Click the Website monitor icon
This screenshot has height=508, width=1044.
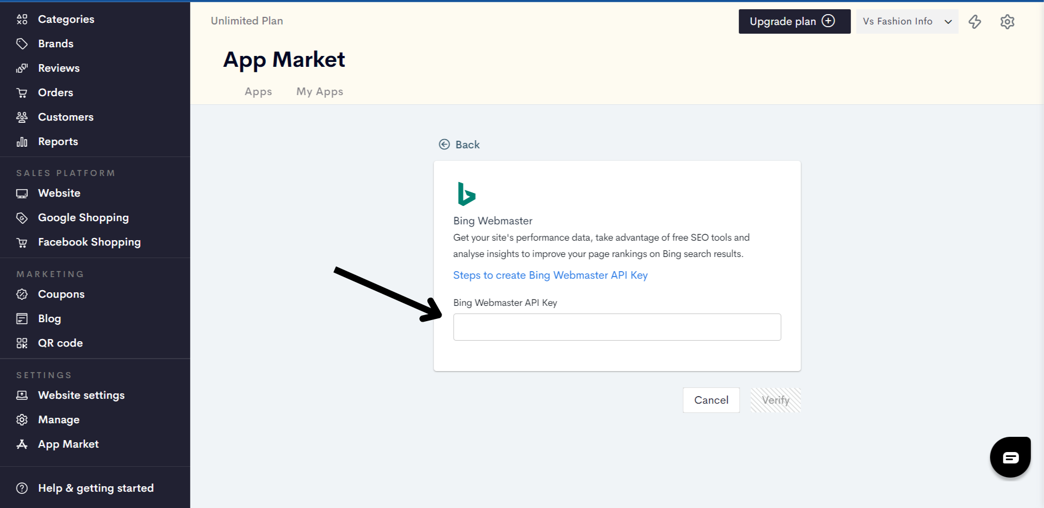[x=22, y=193]
